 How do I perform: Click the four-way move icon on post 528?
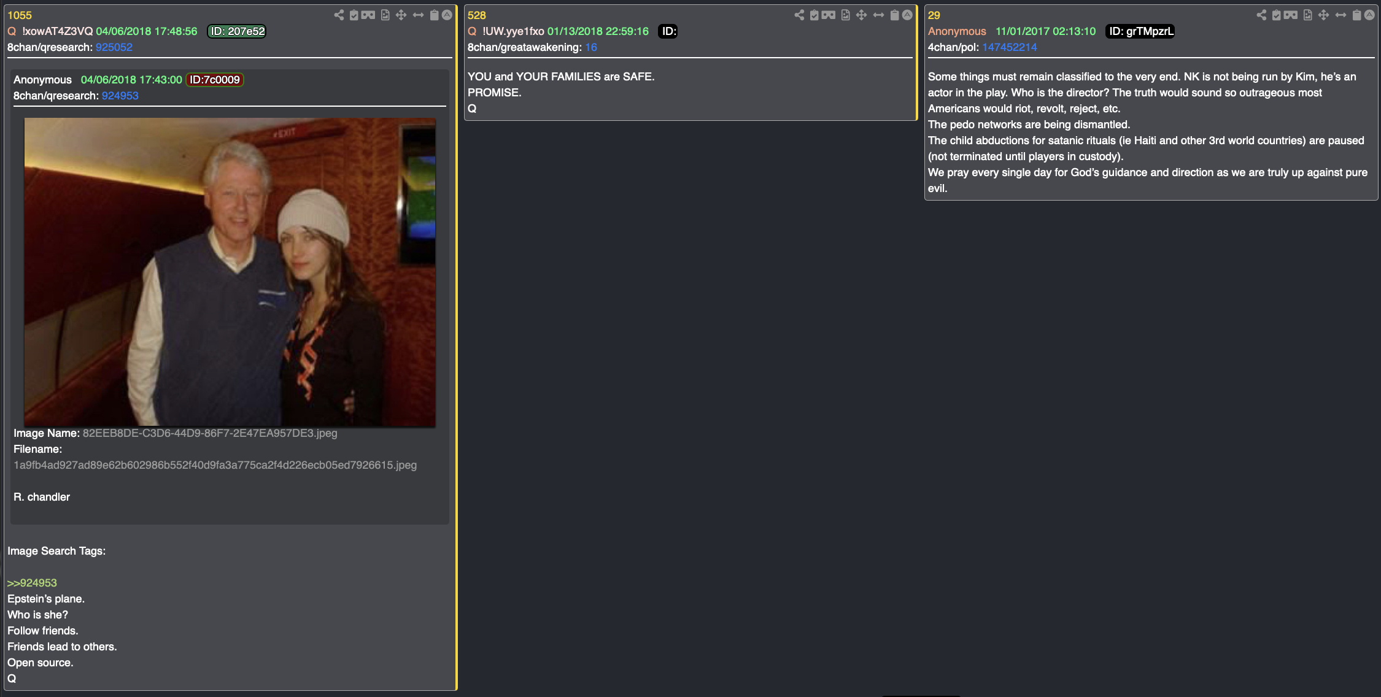(861, 15)
